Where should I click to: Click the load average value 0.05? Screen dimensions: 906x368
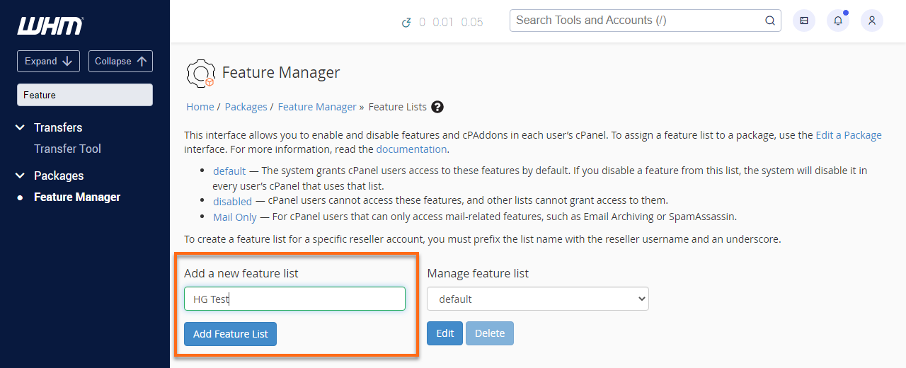472,22
